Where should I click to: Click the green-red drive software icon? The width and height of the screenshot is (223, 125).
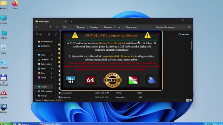133,80
